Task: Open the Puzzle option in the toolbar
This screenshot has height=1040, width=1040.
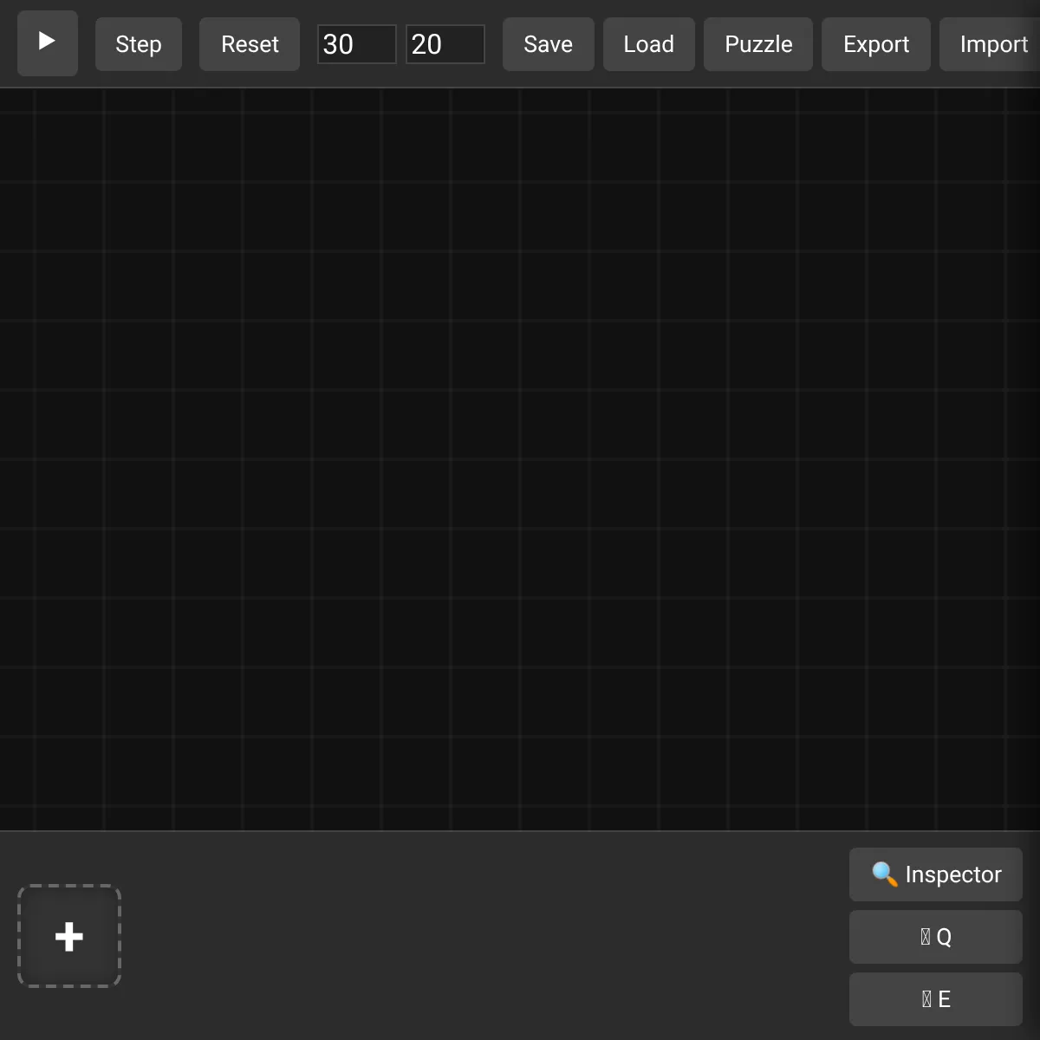Action: (x=758, y=44)
